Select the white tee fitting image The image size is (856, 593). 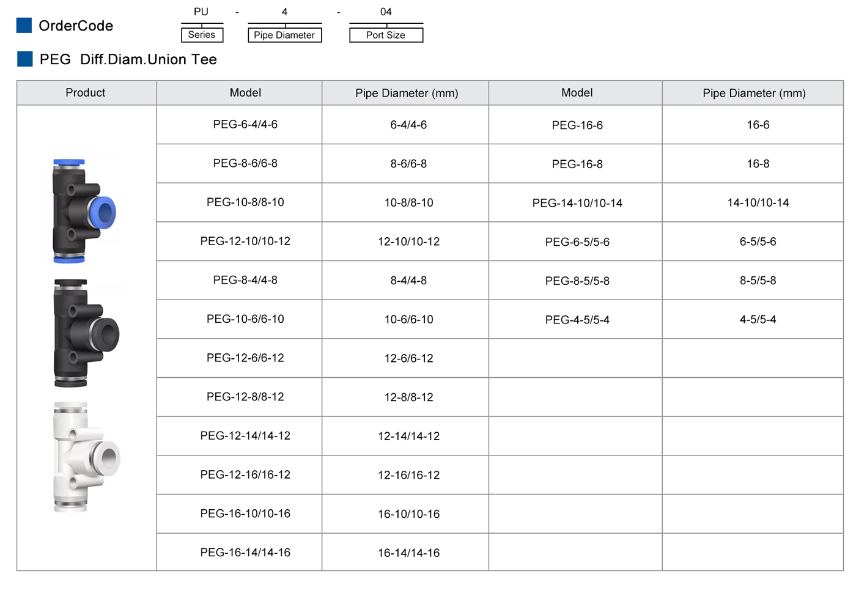(86, 457)
